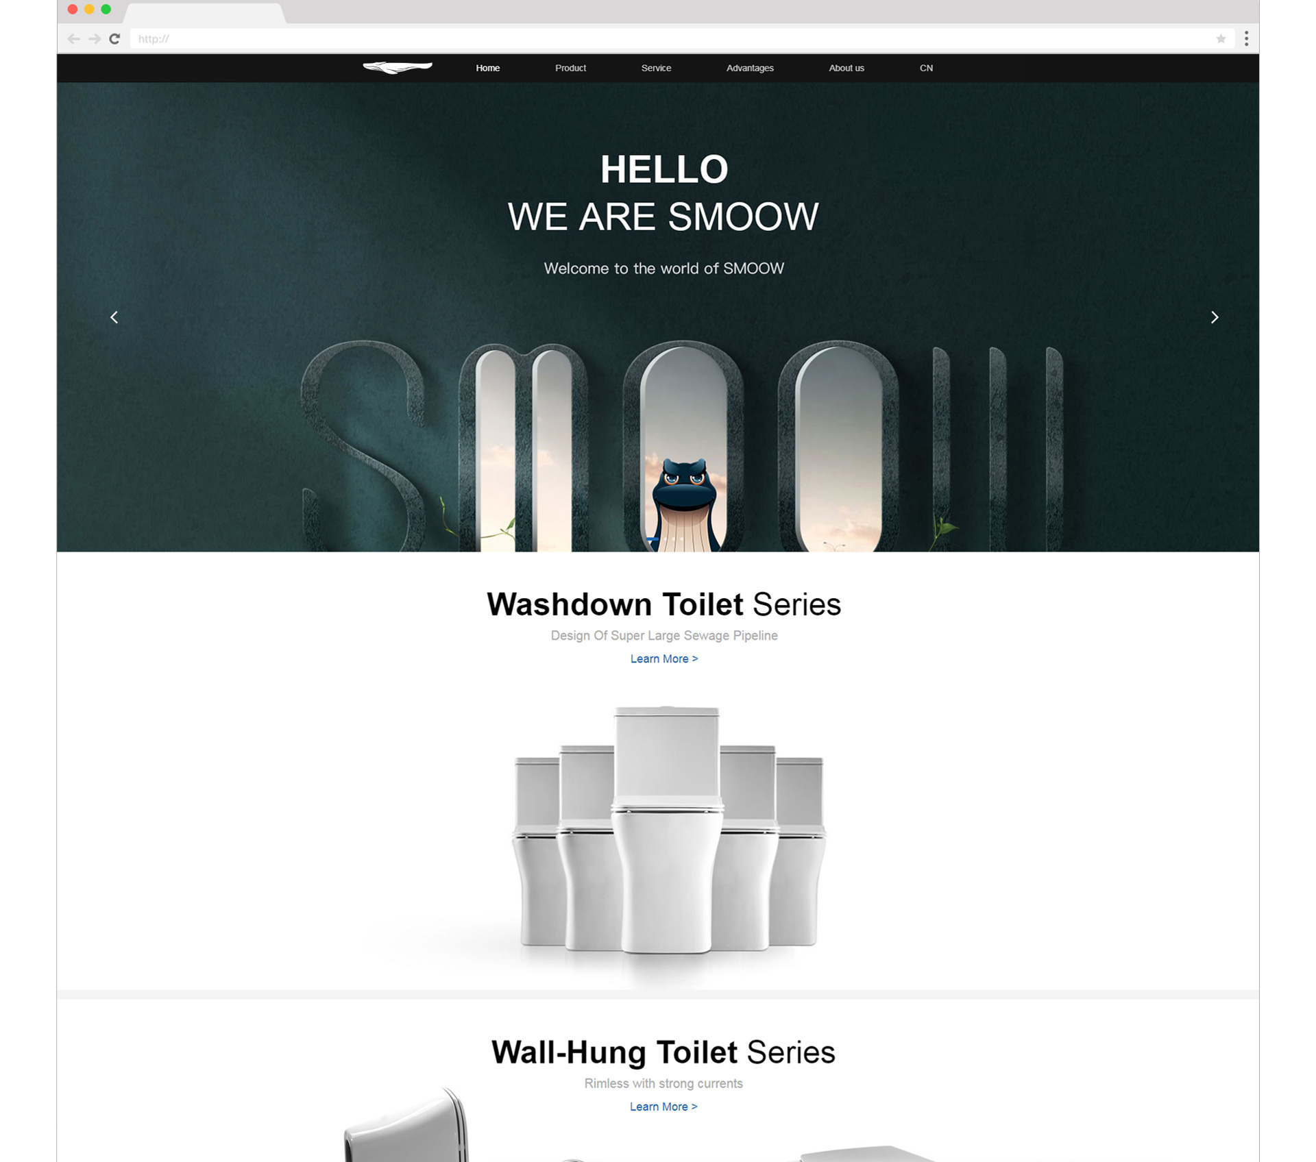Click the browser back arrow

coord(73,39)
